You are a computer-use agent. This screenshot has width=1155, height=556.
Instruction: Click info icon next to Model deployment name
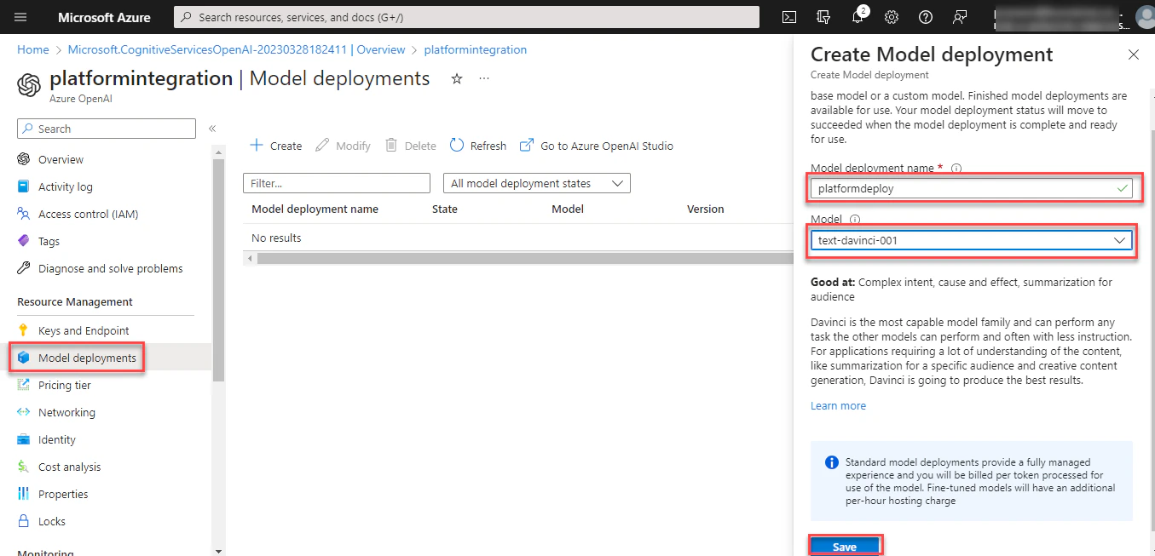[956, 169]
